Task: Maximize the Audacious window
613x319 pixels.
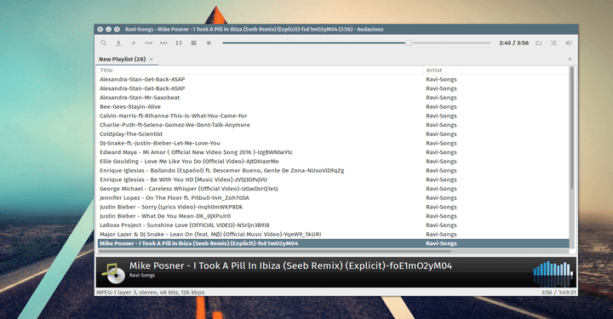Action: 117,29
